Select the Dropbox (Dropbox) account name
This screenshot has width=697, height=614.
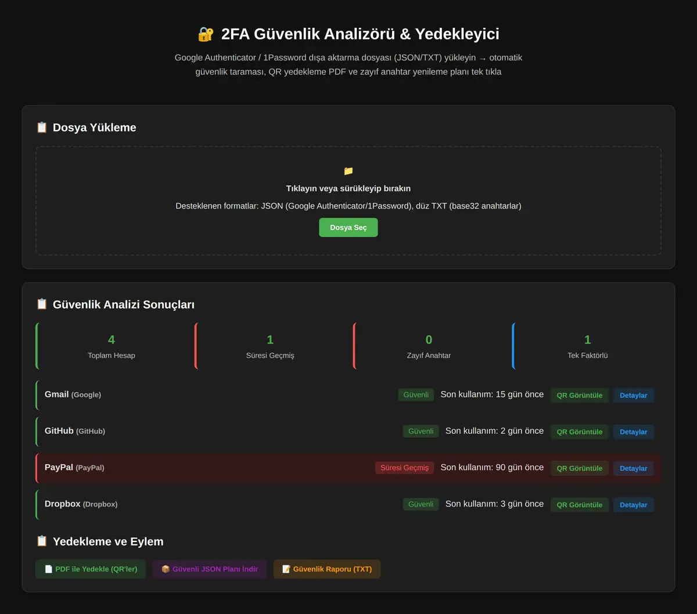(81, 504)
